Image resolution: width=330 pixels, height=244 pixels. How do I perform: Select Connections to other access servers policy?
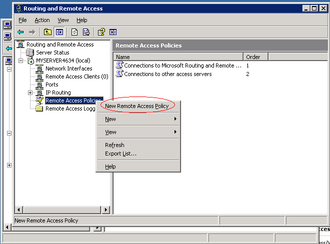point(167,74)
